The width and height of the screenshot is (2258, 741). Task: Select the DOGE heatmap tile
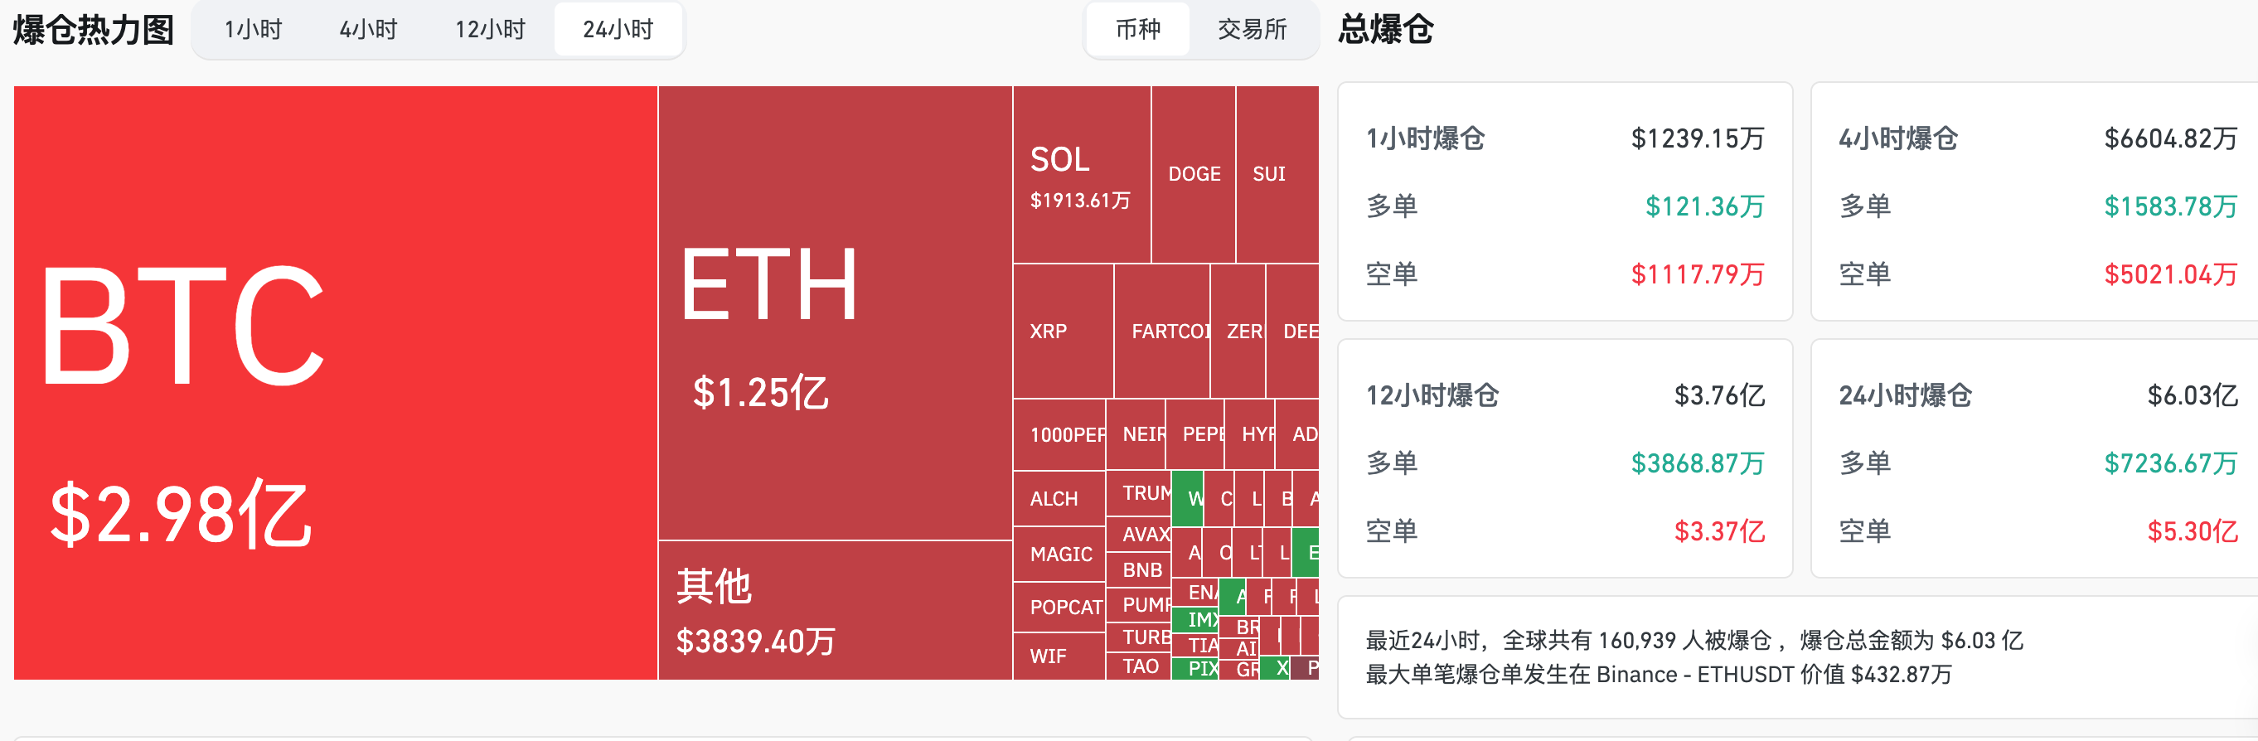click(x=1194, y=175)
